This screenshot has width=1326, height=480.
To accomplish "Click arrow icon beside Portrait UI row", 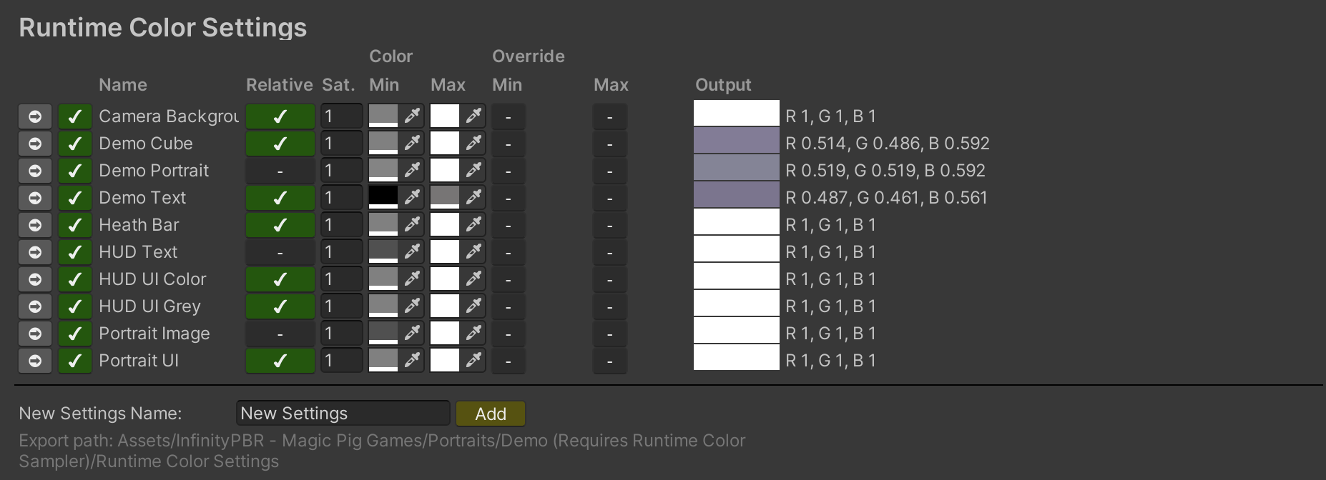I will 34,361.
